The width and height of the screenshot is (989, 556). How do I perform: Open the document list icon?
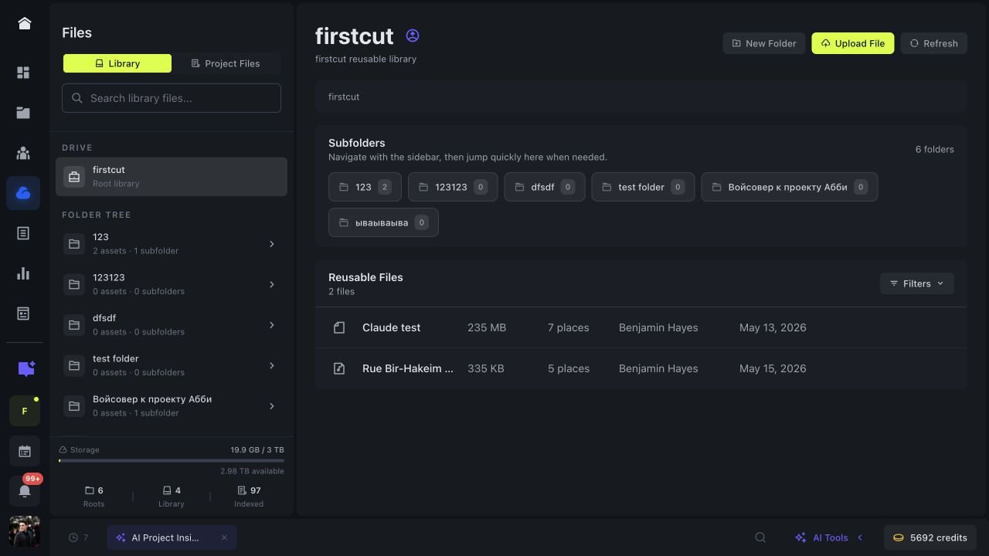23,233
